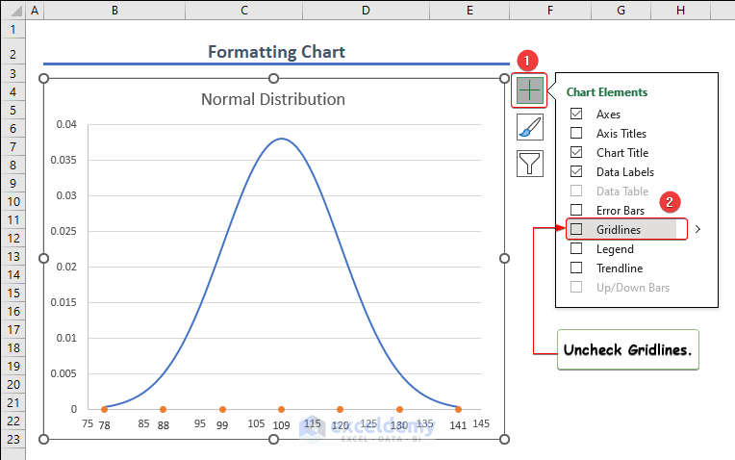Enable the Axis Titles checkbox
The height and width of the screenshot is (460, 735).
pyautogui.click(x=576, y=134)
